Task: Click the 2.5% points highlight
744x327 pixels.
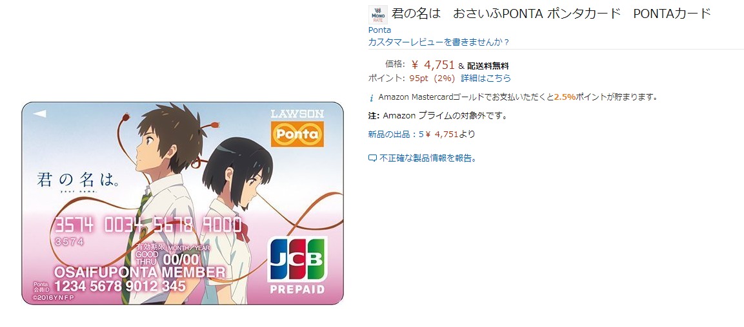Action: tap(565, 97)
